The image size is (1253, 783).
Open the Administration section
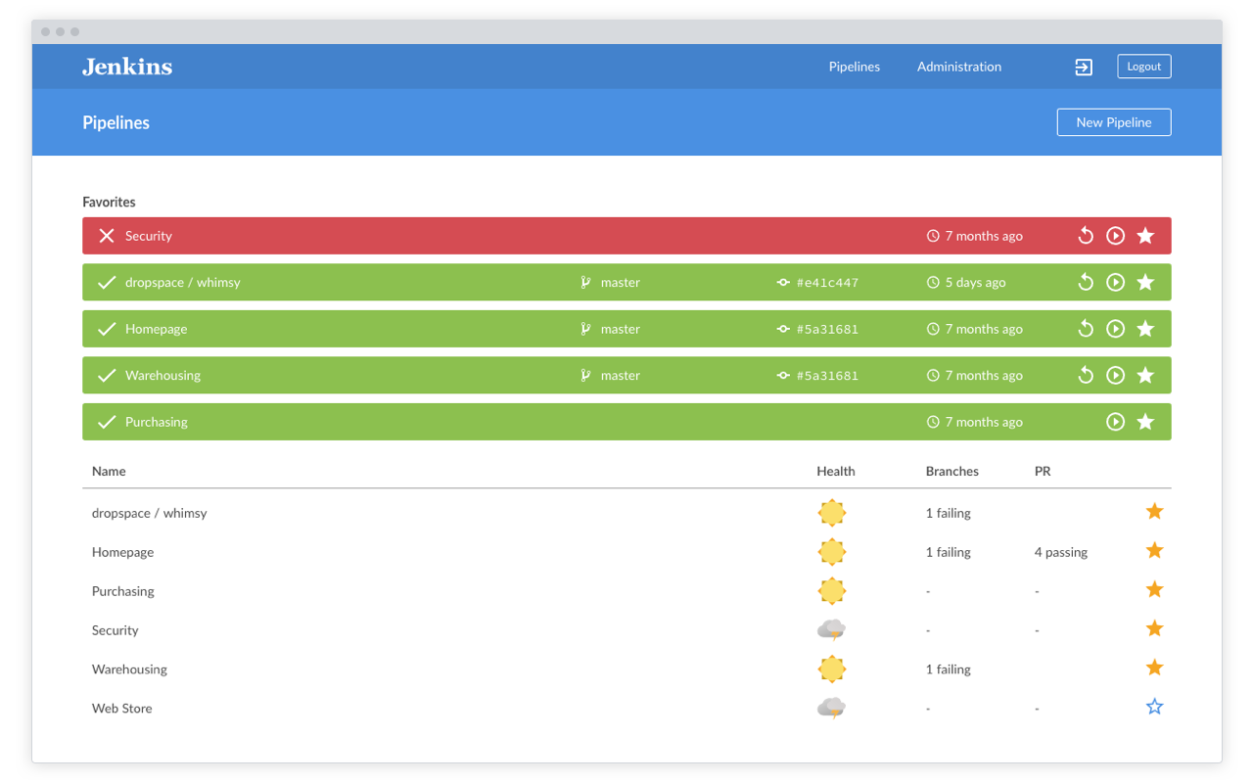(x=958, y=66)
